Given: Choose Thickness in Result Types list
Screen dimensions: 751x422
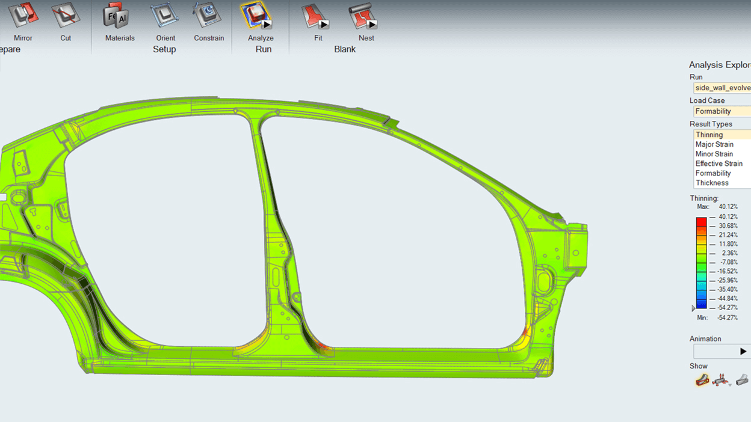Looking at the screenshot, I should coord(712,183).
